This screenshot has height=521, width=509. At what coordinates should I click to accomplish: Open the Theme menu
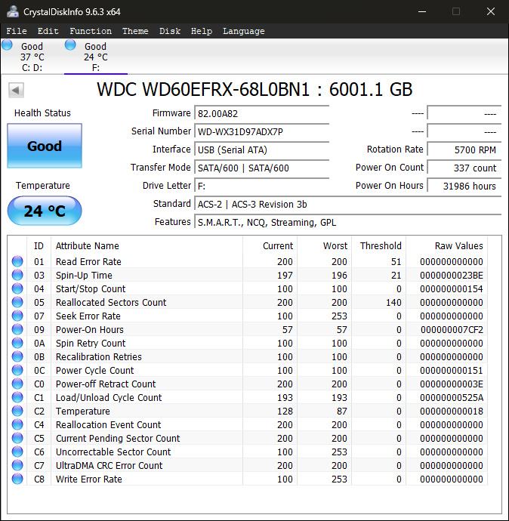(135, 31)
